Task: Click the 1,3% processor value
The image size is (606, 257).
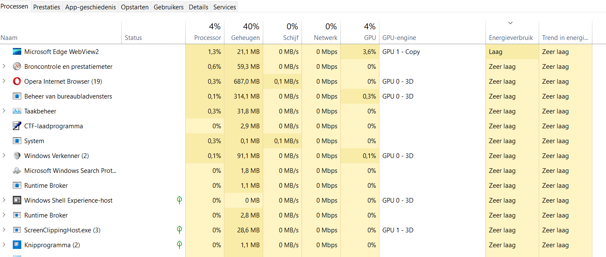Action: pos(205,52)
